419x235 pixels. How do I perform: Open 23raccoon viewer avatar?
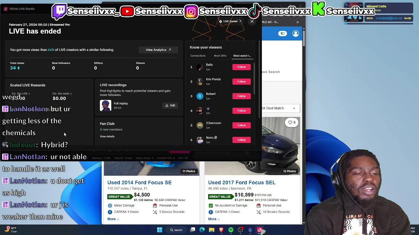pos(200,125)
